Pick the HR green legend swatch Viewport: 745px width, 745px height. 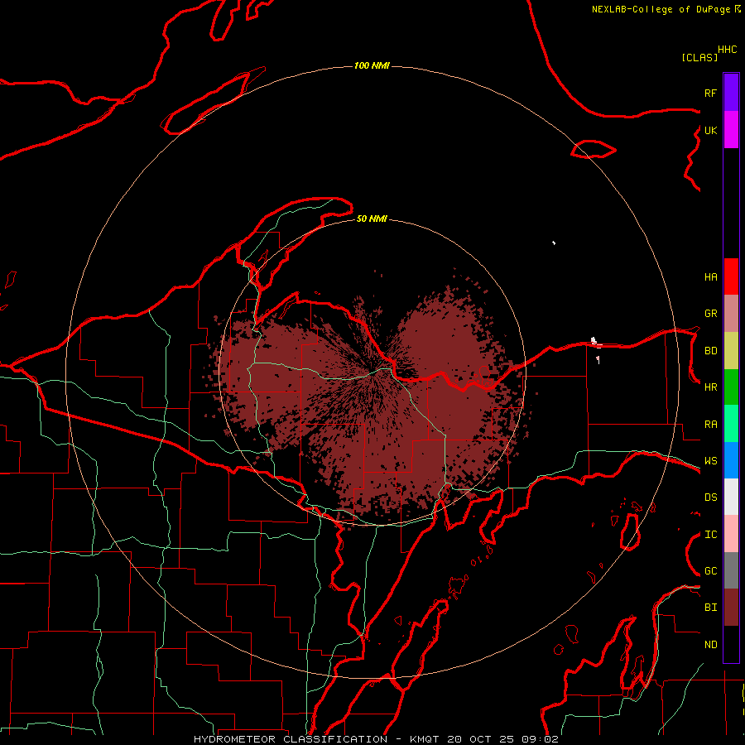(731, 387)
